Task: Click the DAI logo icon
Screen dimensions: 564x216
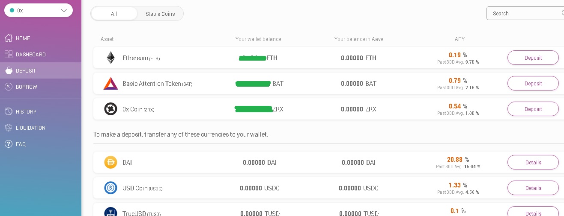Action: point(110,162)
